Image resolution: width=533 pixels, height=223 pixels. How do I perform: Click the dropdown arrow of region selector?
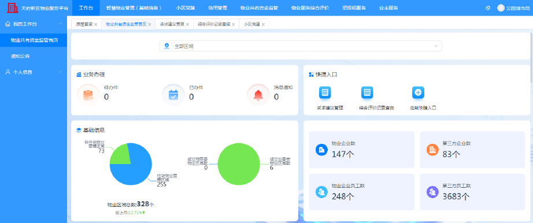435,46
